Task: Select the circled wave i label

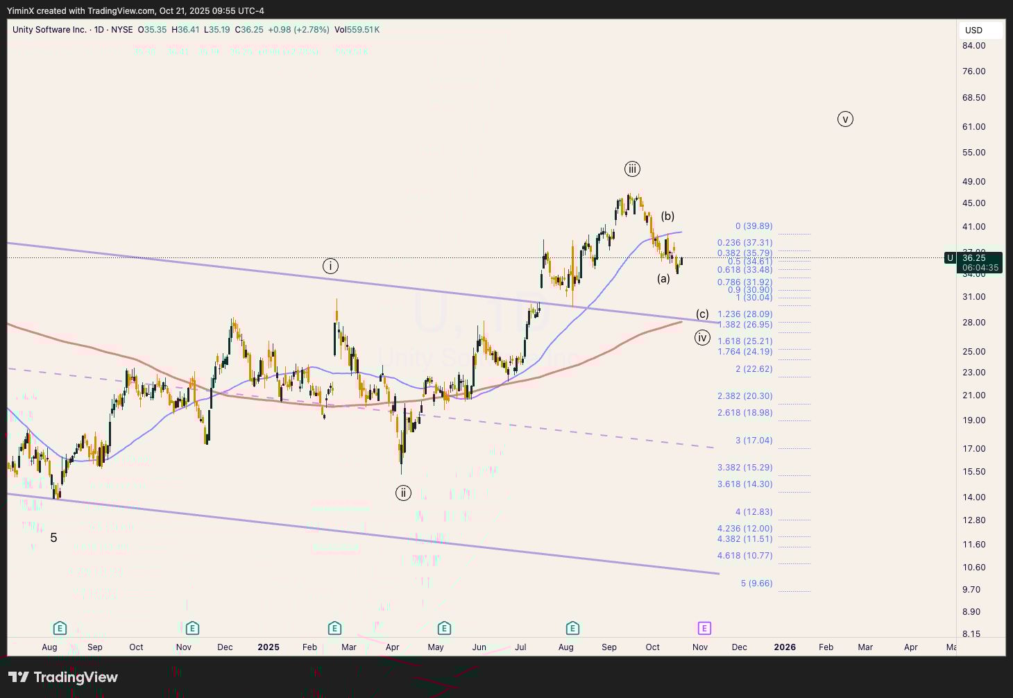Action: (330, 266)
